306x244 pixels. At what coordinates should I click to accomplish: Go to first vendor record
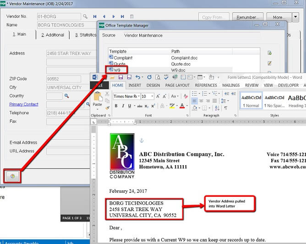pyautogui.click(x=95, y=16)
